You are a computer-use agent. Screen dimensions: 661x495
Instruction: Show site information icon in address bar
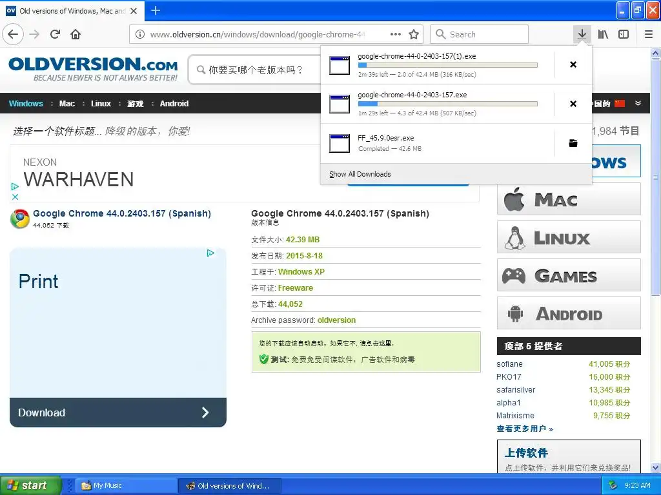click(140, 34)
